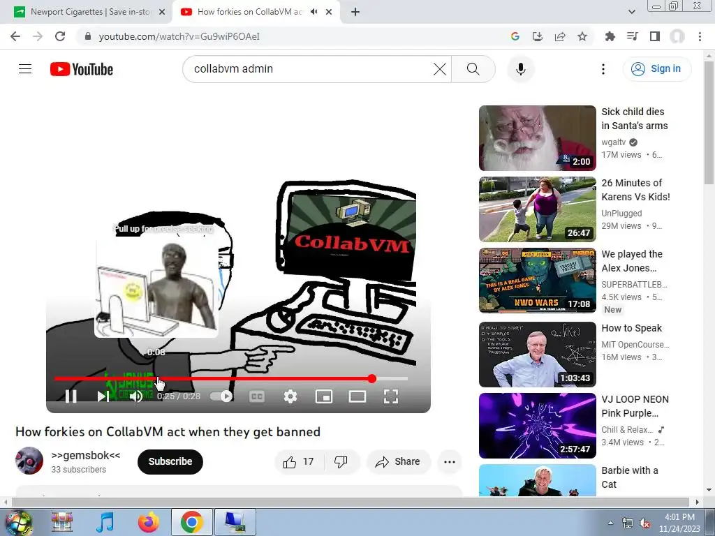Open YouTube hamburger guide menu

pyautogui.click(x=25, y=69)
